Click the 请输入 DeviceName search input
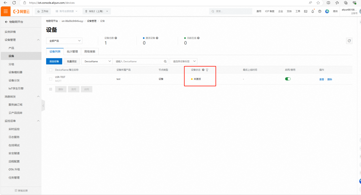361x195 pixels. [x=138, y=61]
